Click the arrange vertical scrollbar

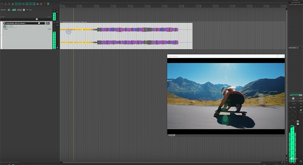coord(287,82)
